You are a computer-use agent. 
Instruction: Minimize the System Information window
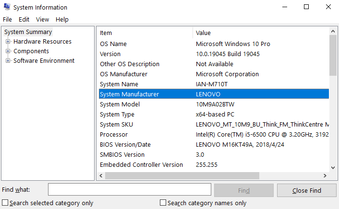[x=285, y=7]
